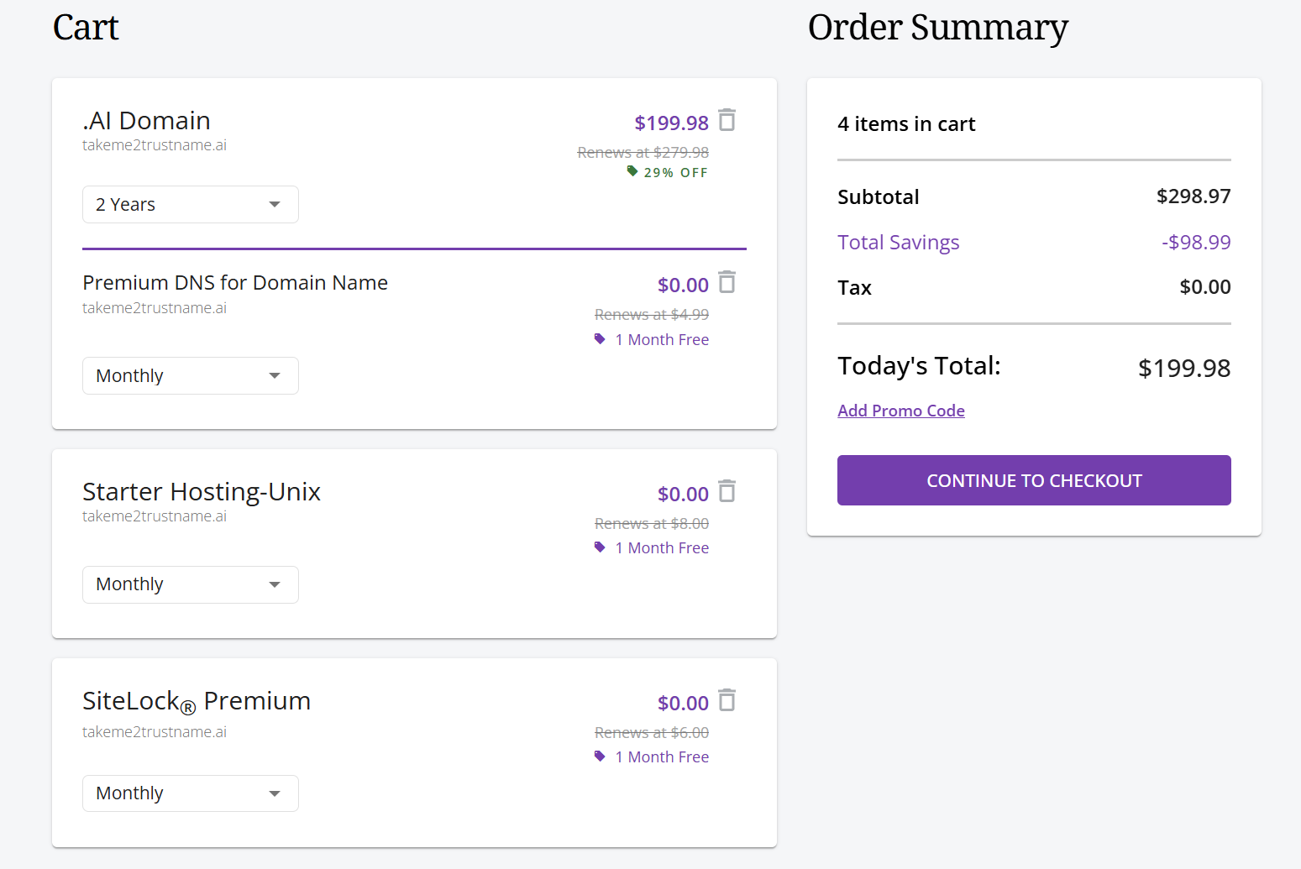Click Premium DNS 1 Month Free tag icon

click(600, 339)
